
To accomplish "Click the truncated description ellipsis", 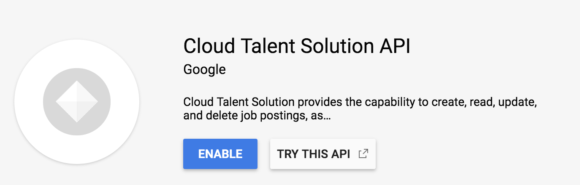I will tap(325, 116).
